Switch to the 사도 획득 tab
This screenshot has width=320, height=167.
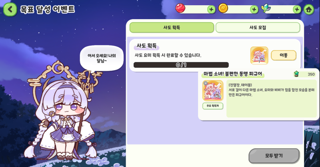(172, 27)
